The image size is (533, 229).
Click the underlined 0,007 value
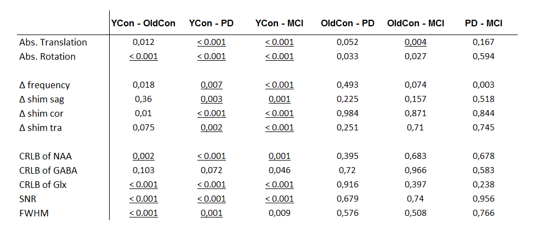tap(211, 85)
